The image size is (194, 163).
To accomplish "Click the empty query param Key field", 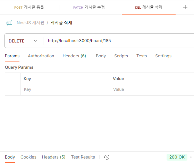I will click(65, 90).
